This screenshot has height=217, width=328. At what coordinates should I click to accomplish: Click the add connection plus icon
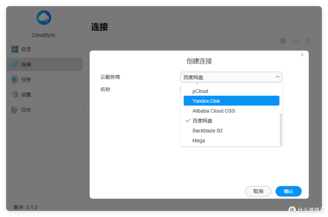coord(283,41)
